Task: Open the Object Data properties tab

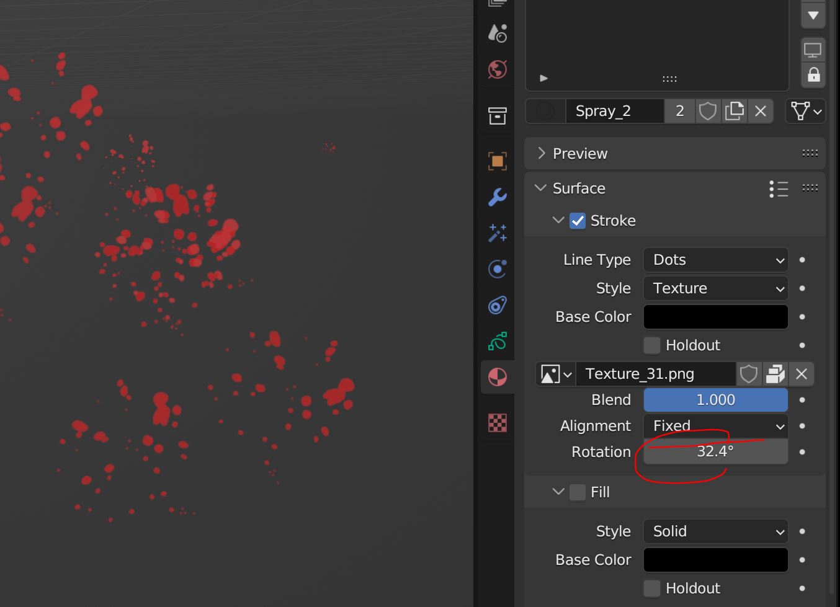Action: tap(497, 341)
